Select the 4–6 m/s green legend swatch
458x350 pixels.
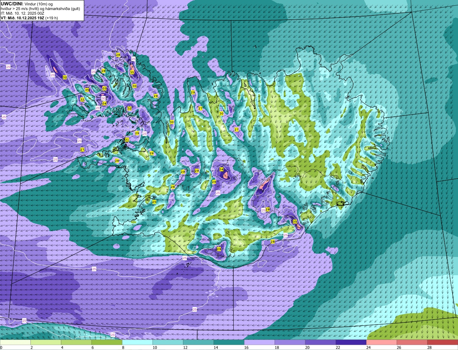click(x=77, y=342)
